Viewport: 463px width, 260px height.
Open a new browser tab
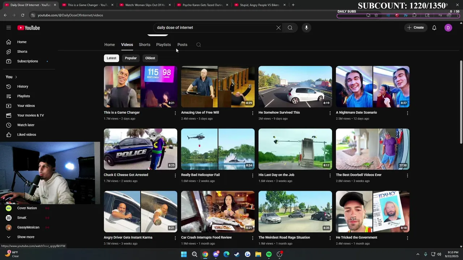[293, 5]
